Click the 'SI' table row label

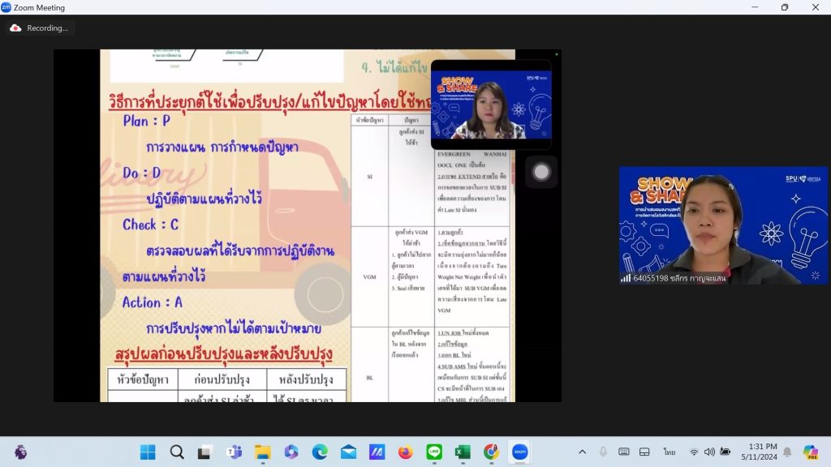pyautogui.click(x=369, y=176)
